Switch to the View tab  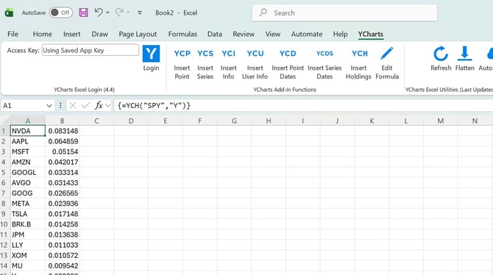272,34
